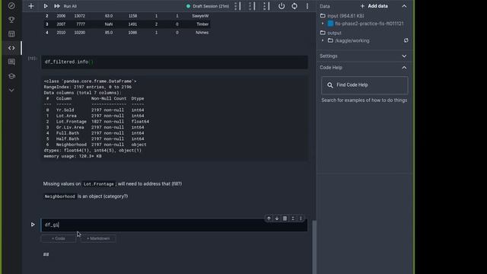Open the compass explore icon in sidebar

click(11, 5)
